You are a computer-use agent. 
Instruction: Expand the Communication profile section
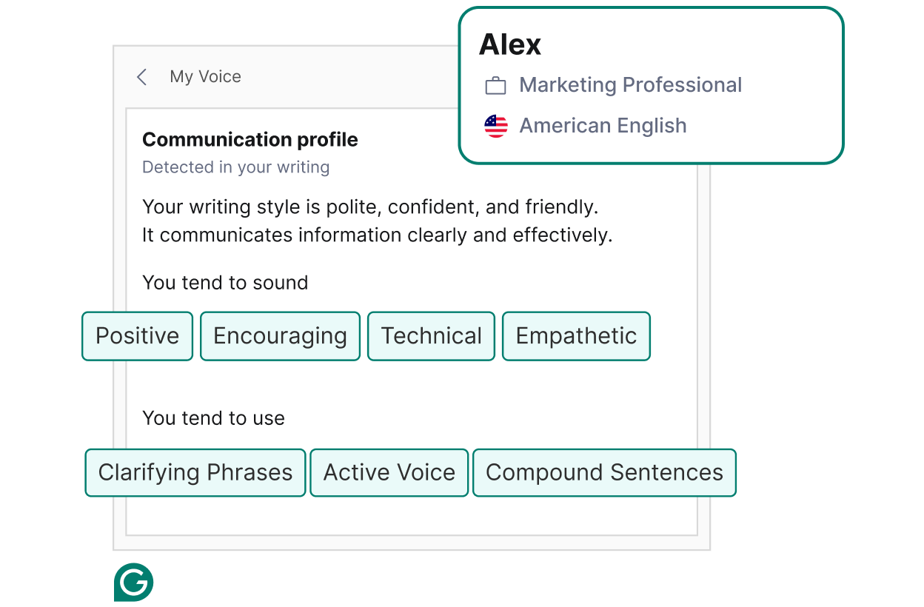[x=250, y=139]
